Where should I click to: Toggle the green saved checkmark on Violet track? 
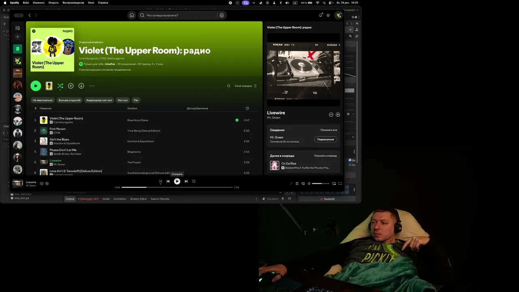pos(237,120)
